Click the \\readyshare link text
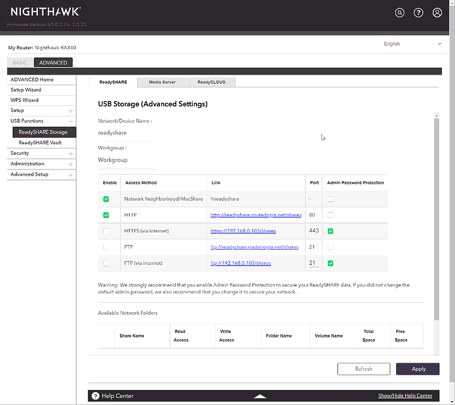Image resolution: width=455 pixels, height=405 pixels. click(x=225, y=199)
